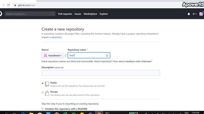Image resolution: width=204 pixels, height=114 pixels.
Task: Click the Owner label
Action: 45,50
